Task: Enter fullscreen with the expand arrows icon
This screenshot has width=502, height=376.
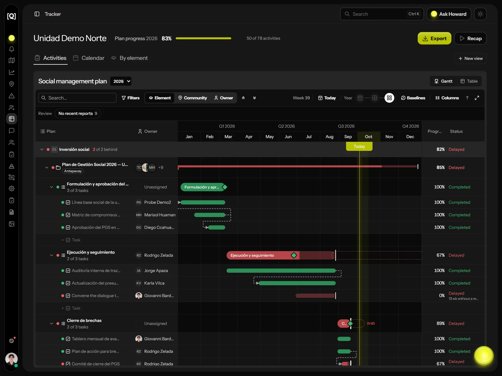Action: pos(477,98)
